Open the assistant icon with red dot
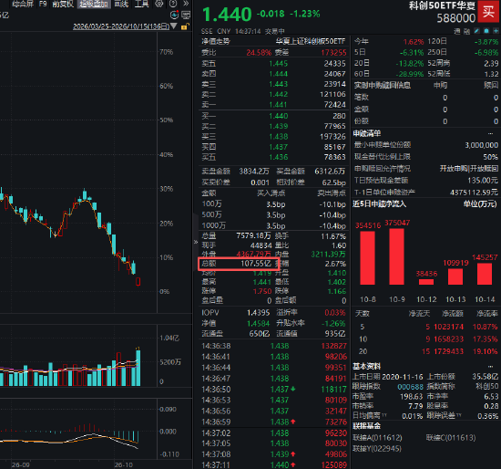The height and width of the screenshot is (469, 501). [x=175, y=15]
